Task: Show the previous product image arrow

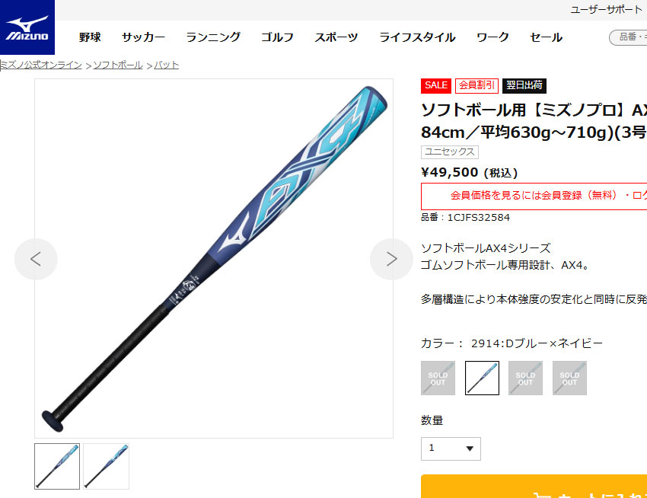Action: coord(36,259)
